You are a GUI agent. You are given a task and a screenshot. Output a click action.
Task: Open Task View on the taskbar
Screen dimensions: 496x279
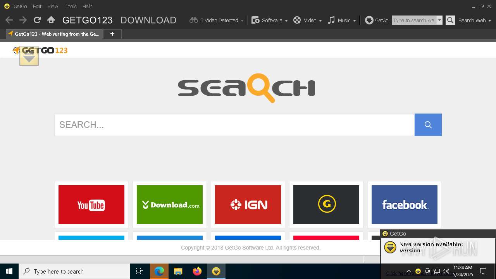[x=139, y=271]
